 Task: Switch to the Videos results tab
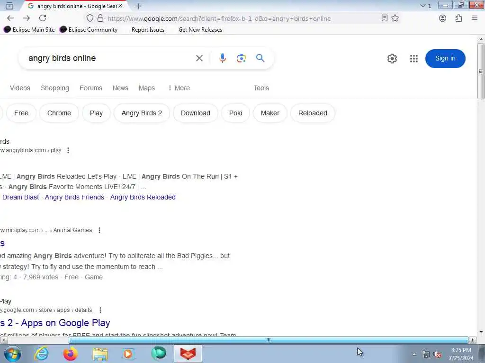point(20,88)
